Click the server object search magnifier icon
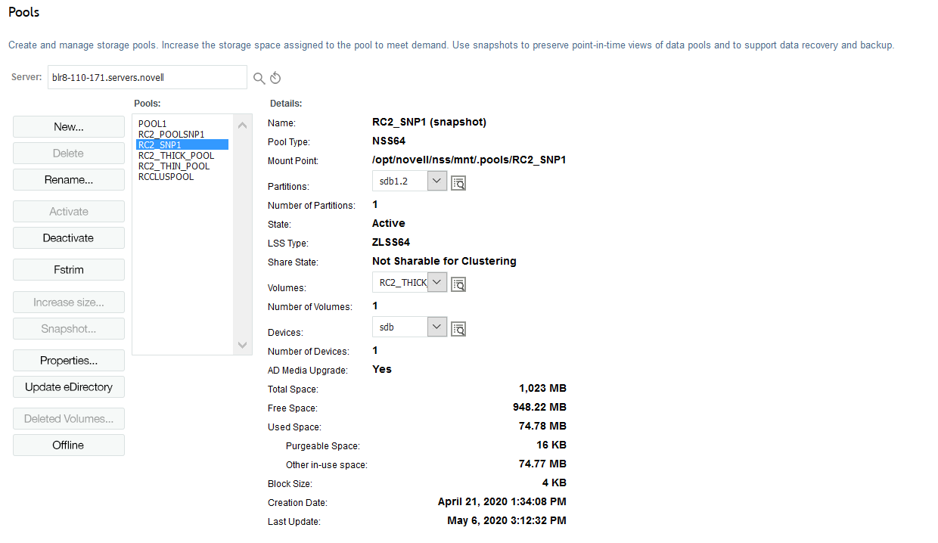 click(x=258, y=77)
